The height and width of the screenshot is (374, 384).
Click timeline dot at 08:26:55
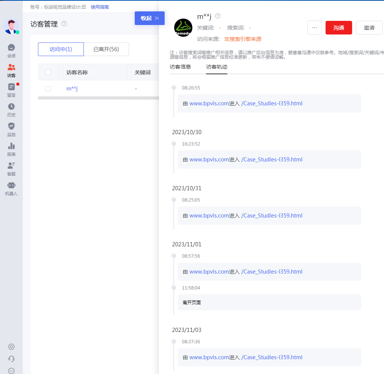pos(174,88)
